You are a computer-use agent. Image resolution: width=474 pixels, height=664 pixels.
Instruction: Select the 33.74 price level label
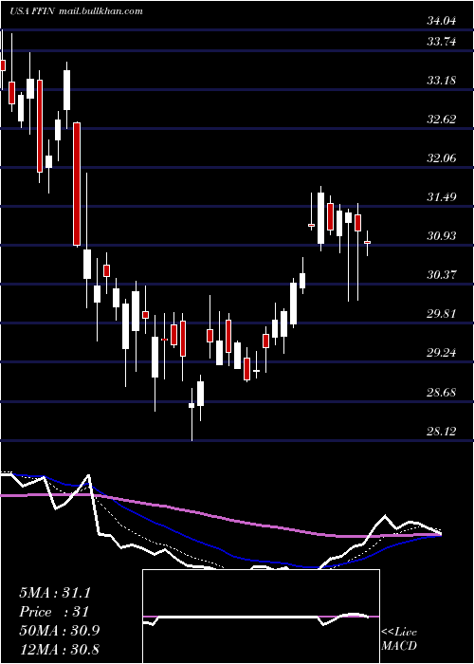point(442,41)
